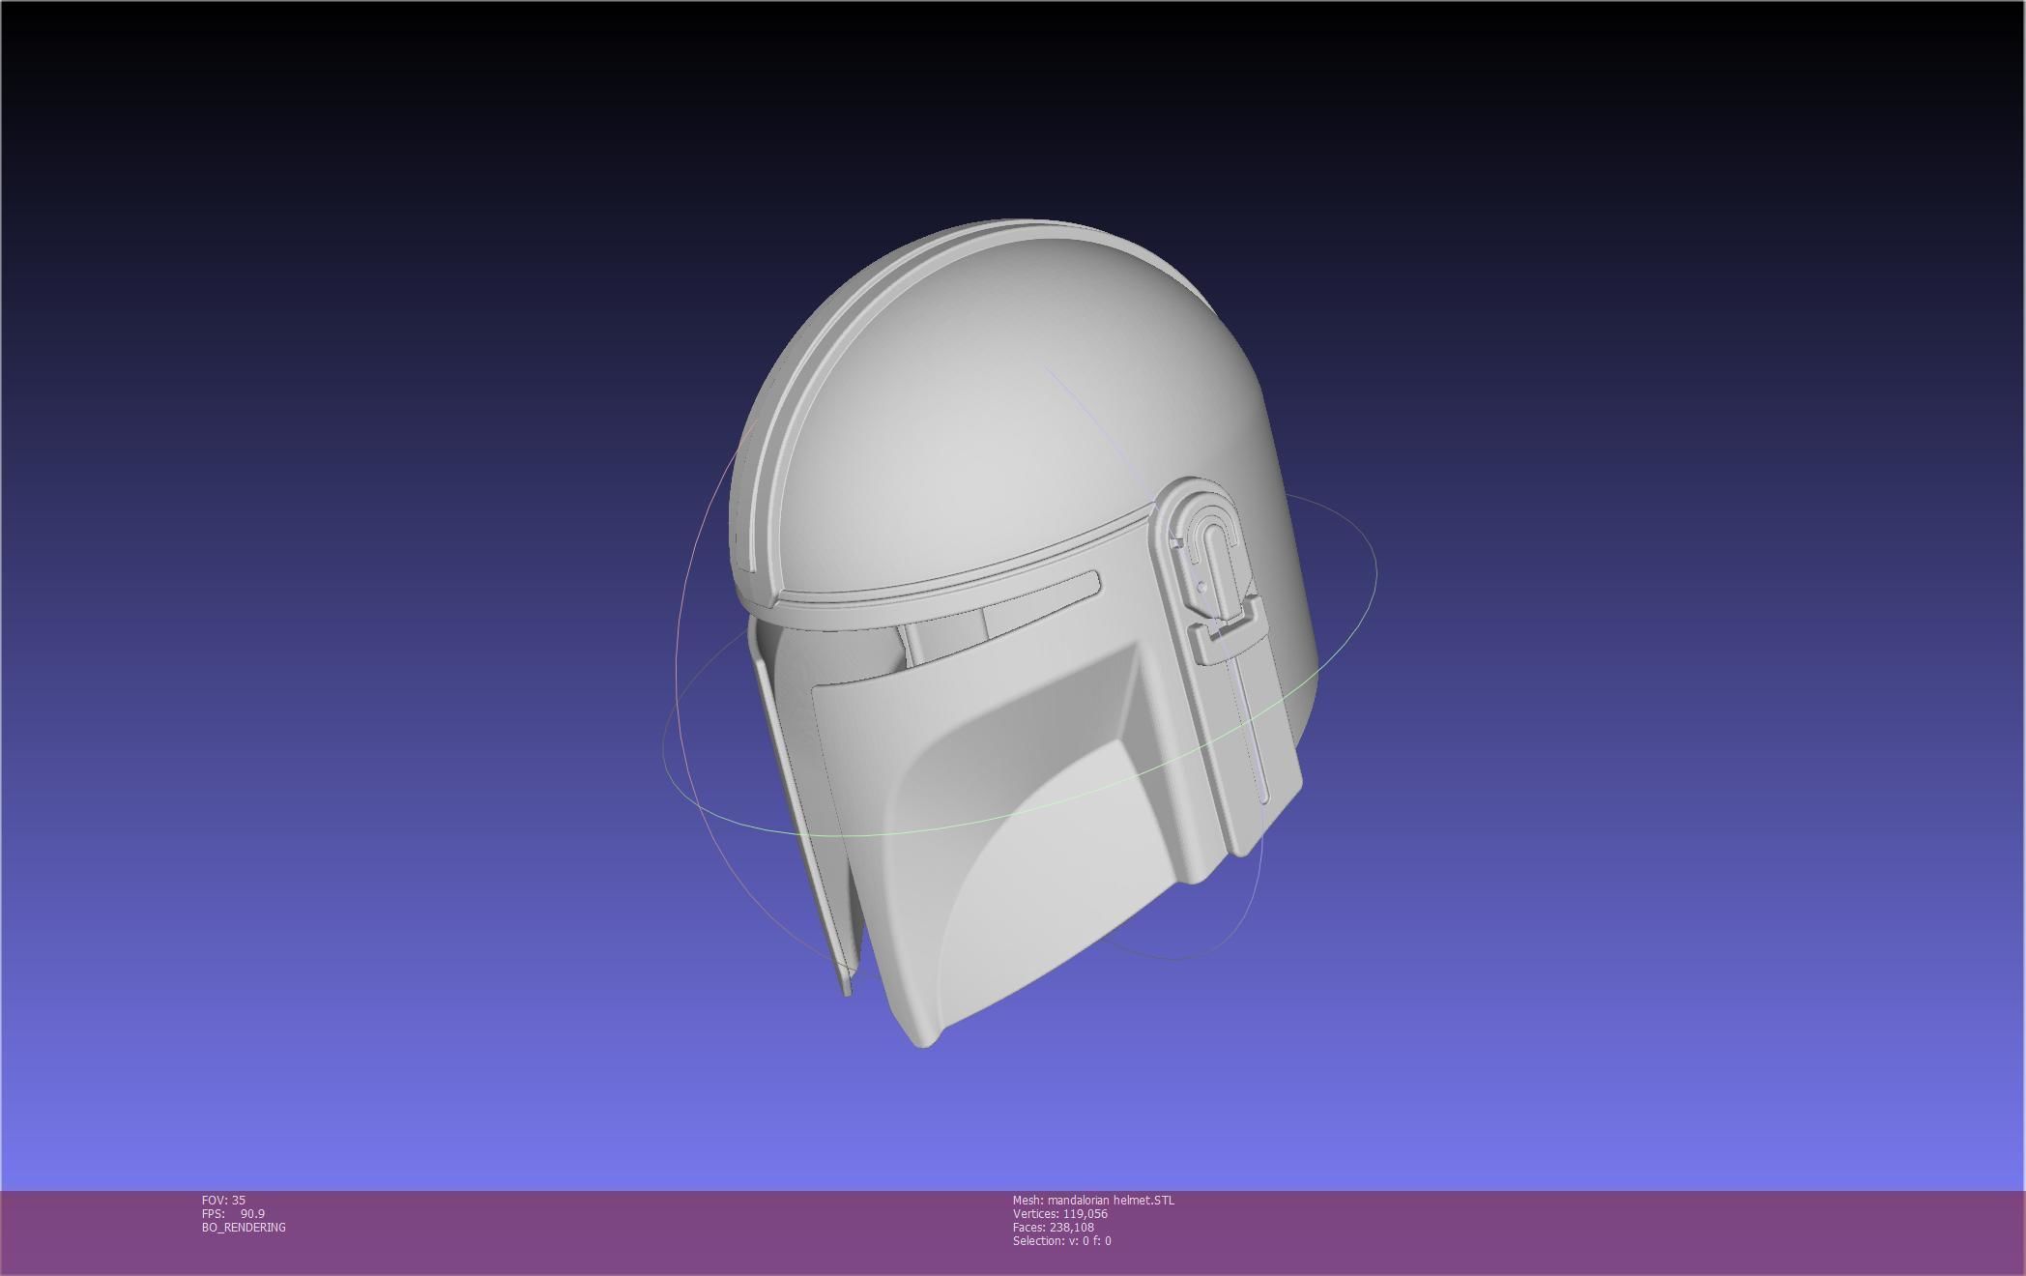
Task: Click the FOV: 35 readout
Action: tap(223, 1200)
